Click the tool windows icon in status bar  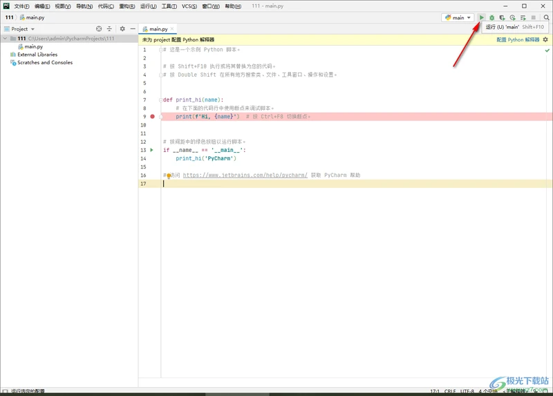[5, 391]
